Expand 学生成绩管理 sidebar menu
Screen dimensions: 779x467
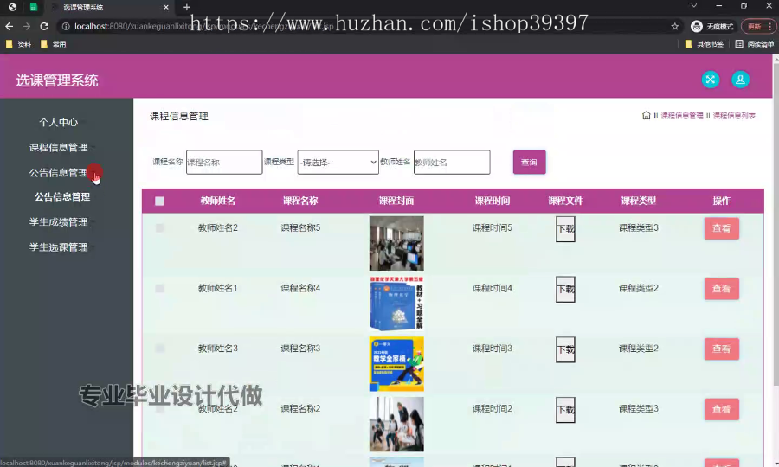59,222
